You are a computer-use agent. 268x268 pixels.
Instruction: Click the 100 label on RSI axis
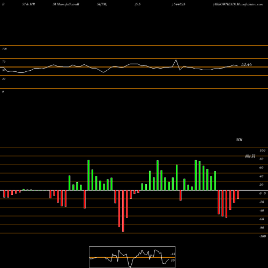pos(4,49)
